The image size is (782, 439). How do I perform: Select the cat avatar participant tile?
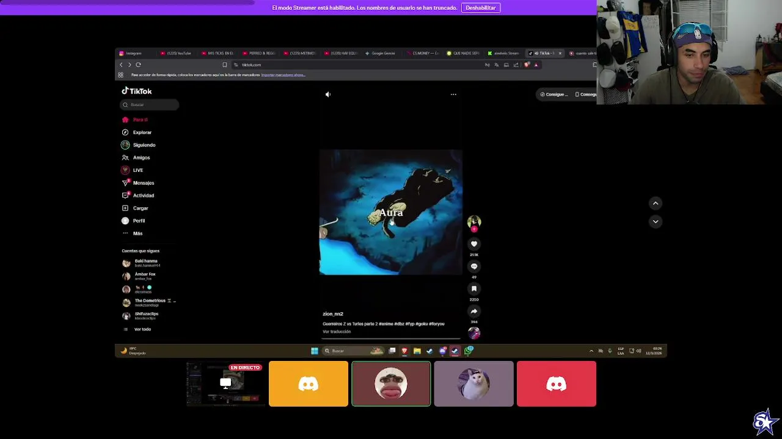click(474, 384)
